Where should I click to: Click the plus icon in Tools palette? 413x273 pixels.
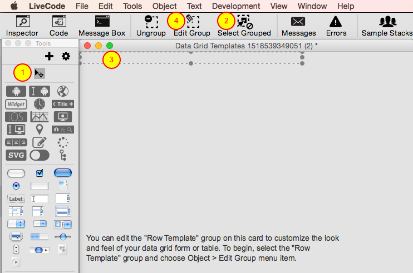pyautogui.click(x=49, y=56)
